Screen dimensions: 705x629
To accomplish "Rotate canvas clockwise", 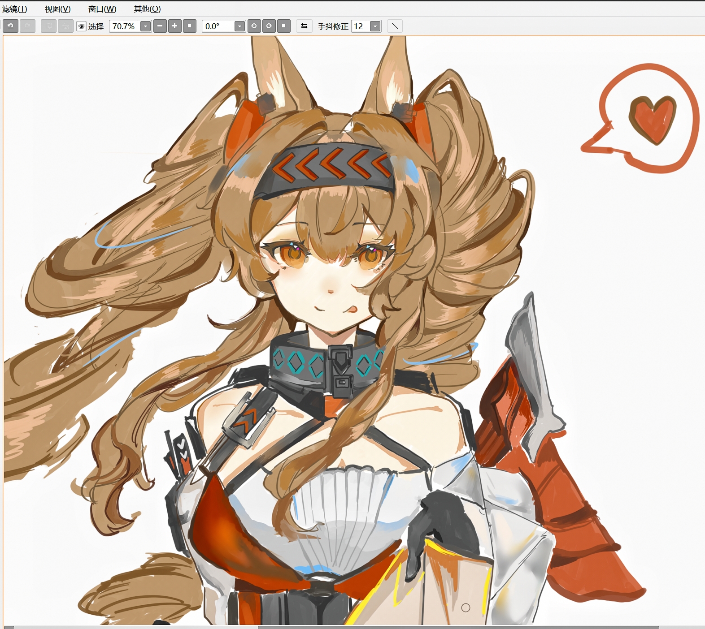I will 269,26.
